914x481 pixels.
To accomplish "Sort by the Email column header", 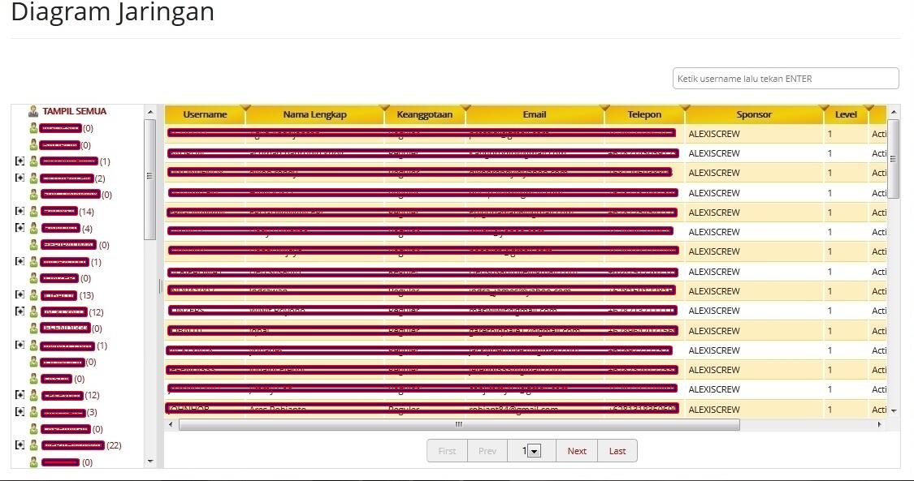I will click(535, 114).
